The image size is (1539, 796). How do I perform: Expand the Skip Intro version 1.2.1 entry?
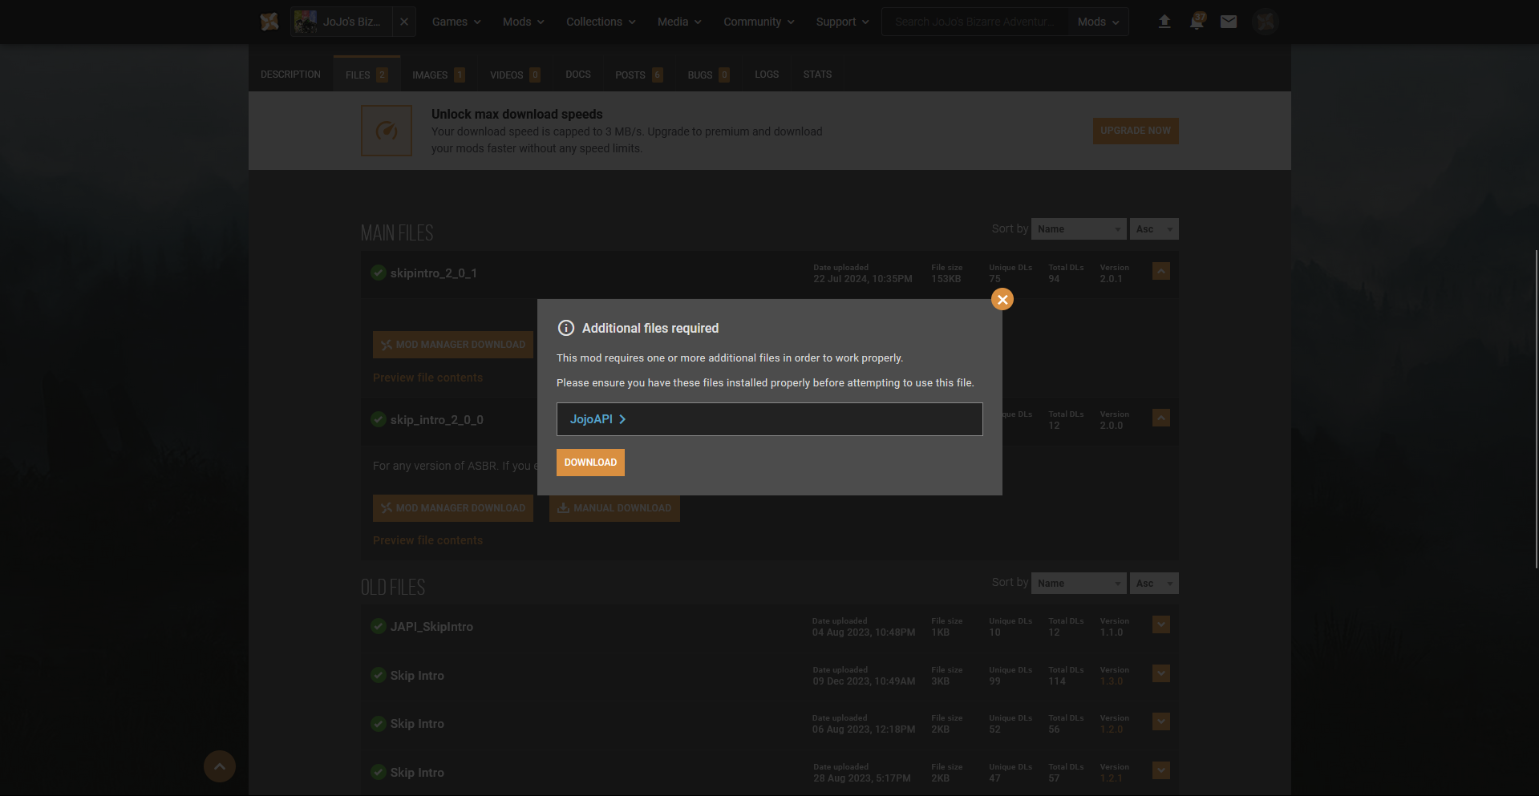[x=1160, y=770]
